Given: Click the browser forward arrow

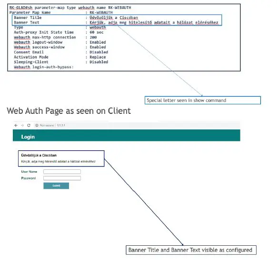Looking at the screenshot, I should [22, 125].
